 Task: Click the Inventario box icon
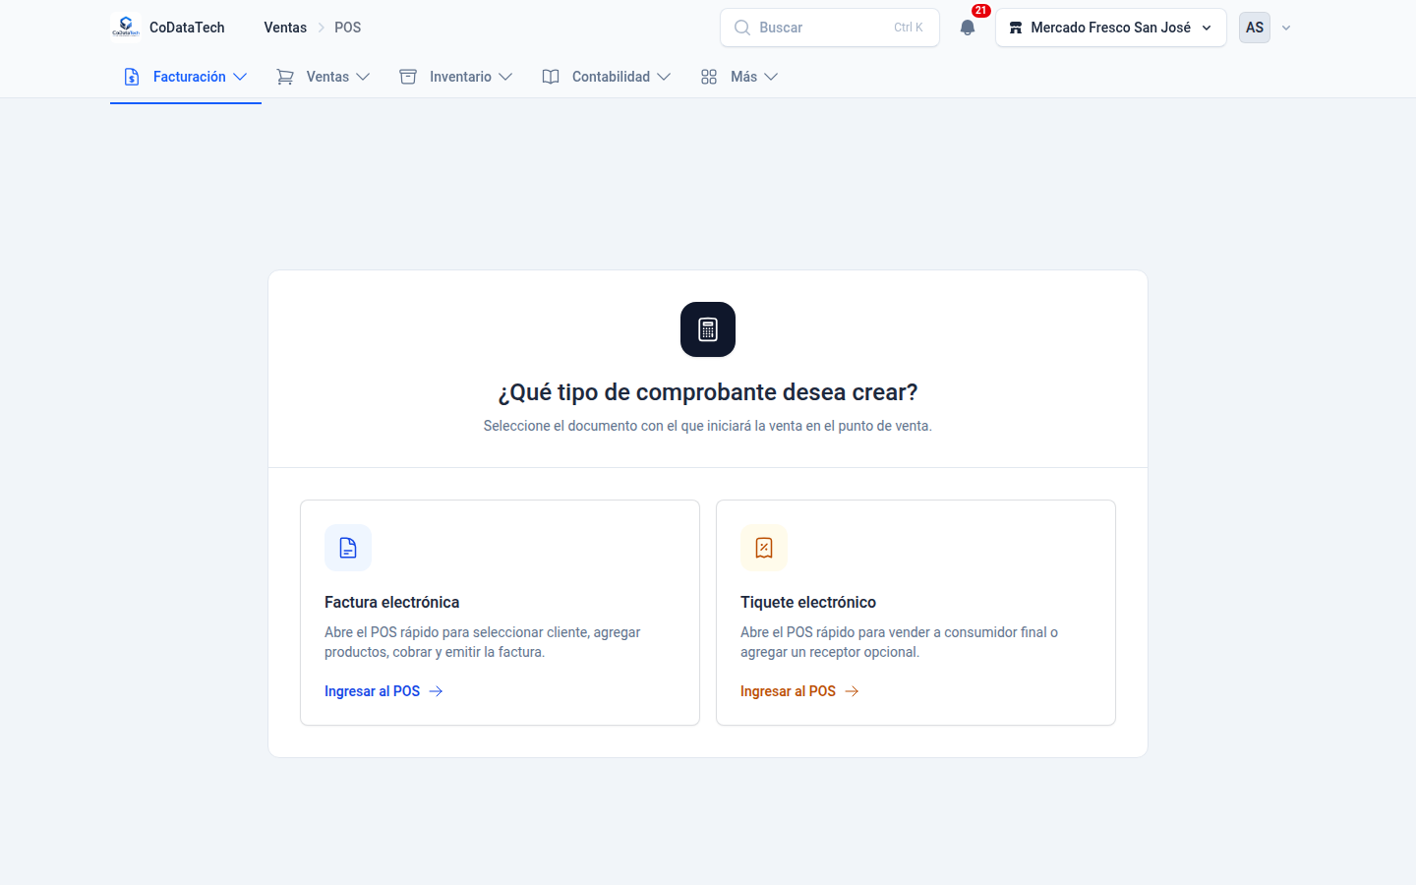click(408, 77)
